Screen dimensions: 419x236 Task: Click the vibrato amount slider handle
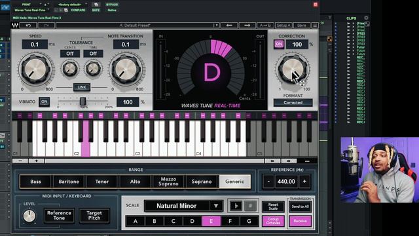pyautogui.click(x=83, y=102)
